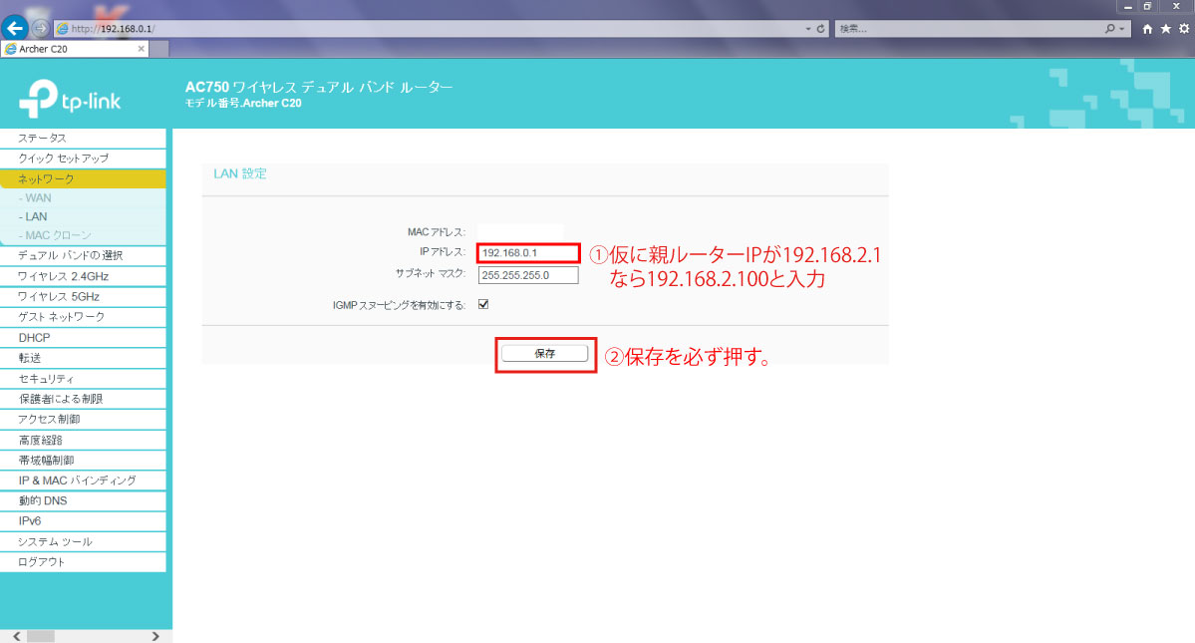The height and width of the screenshot is (643, 1195).
Task: Click ログアウト in the sidebar
Action: click(x=41, y=562)
